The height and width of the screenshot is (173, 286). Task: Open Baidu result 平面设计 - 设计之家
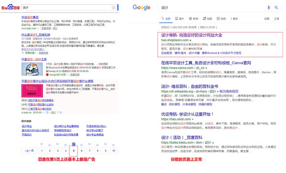click(x=34, y=59)
